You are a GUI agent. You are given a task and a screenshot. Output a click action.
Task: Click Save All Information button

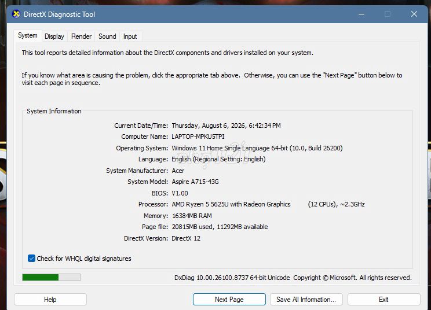click(306, 300)
